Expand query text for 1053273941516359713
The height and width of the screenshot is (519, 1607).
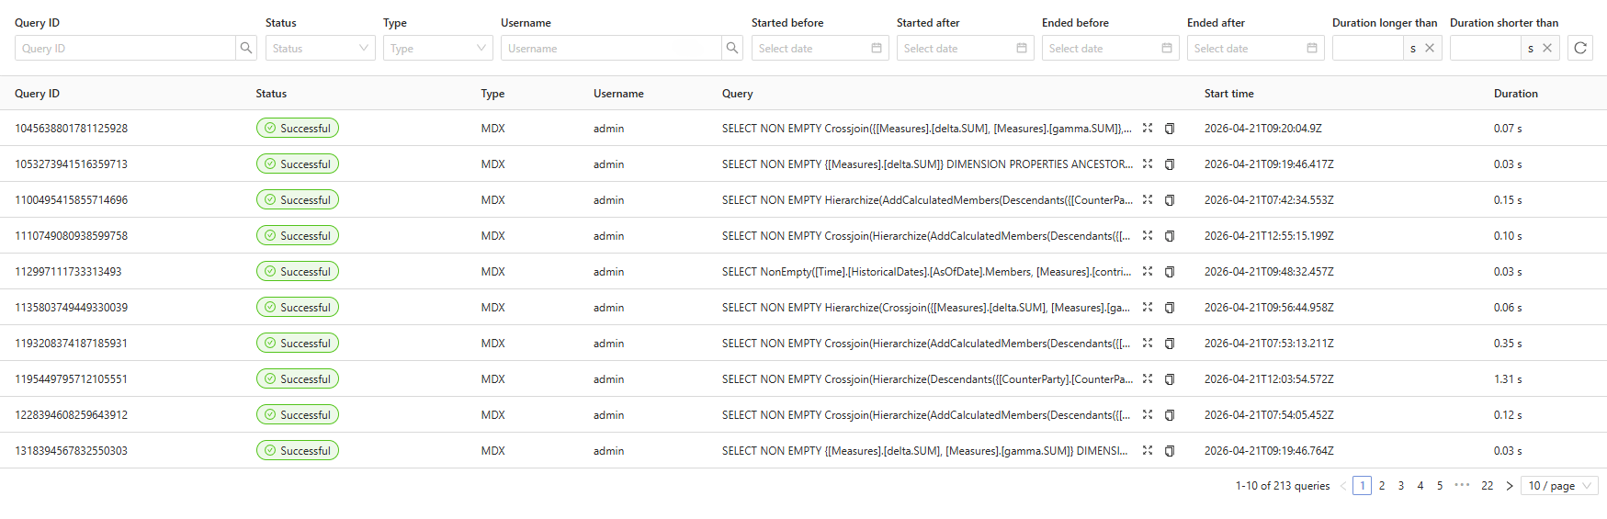pos(1148,164)
